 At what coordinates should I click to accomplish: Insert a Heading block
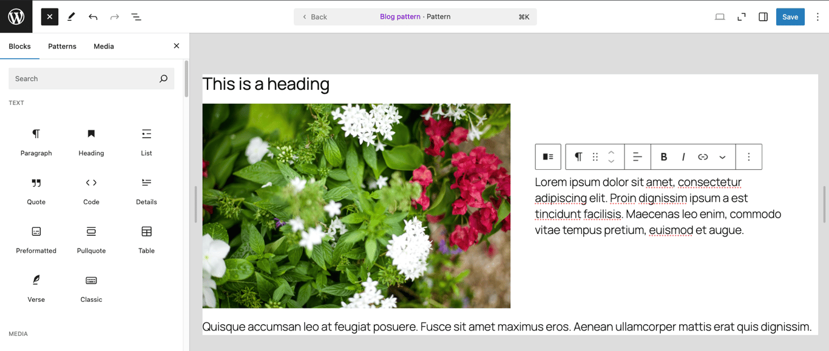point(91,141)
